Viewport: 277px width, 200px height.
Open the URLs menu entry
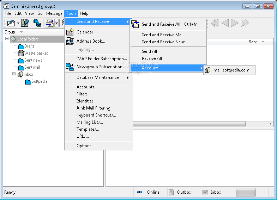pyautogui.click(x=99, y=136)
